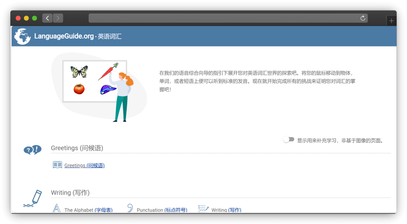The height and width of the screenshot is (224, 407).
Task: Click the letter A Alphabet icon
Action: [57, 209]
